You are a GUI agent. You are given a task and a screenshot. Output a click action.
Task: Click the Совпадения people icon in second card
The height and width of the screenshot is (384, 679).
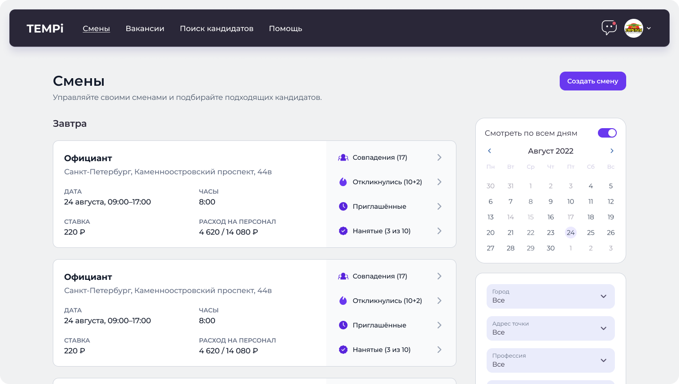pos(343,276)
